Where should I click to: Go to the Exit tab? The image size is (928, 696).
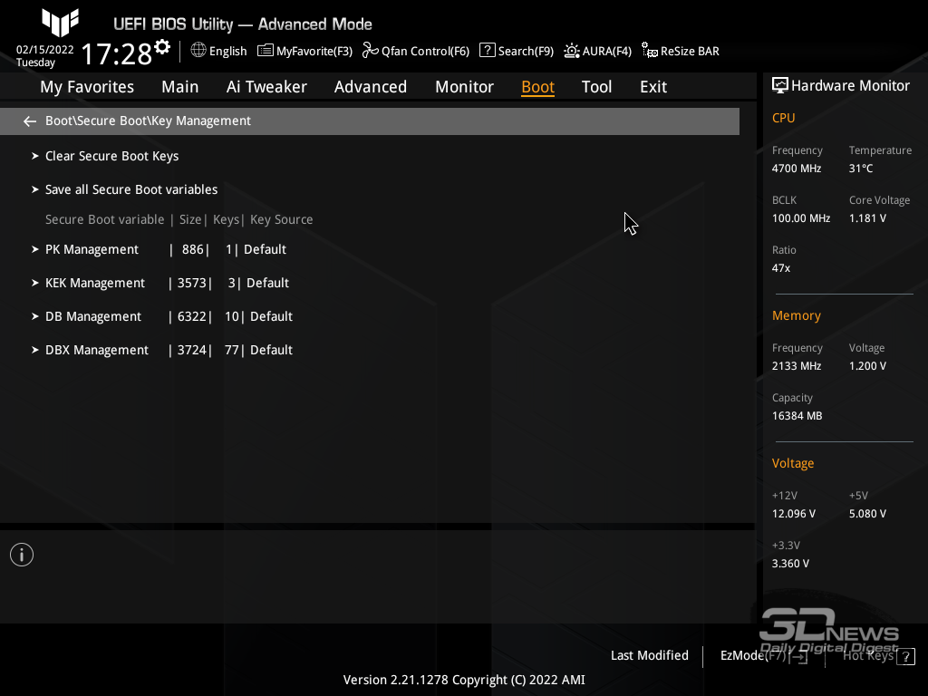coord(653,87)
